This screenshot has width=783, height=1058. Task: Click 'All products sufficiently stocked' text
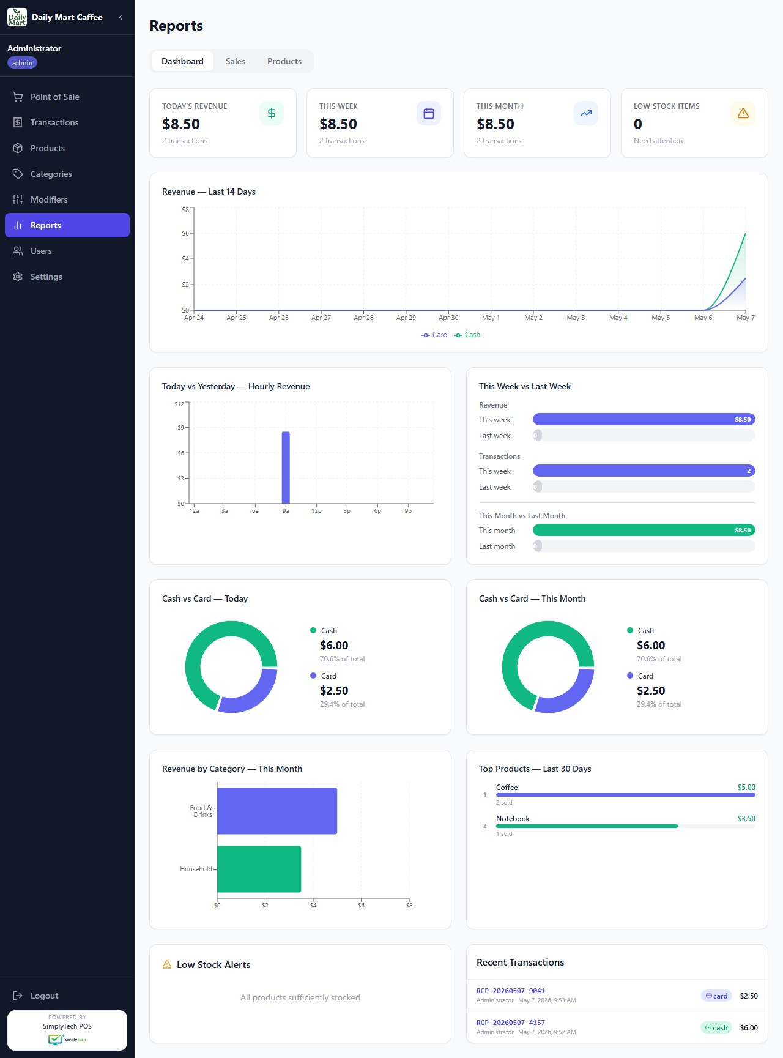point(300,997)
